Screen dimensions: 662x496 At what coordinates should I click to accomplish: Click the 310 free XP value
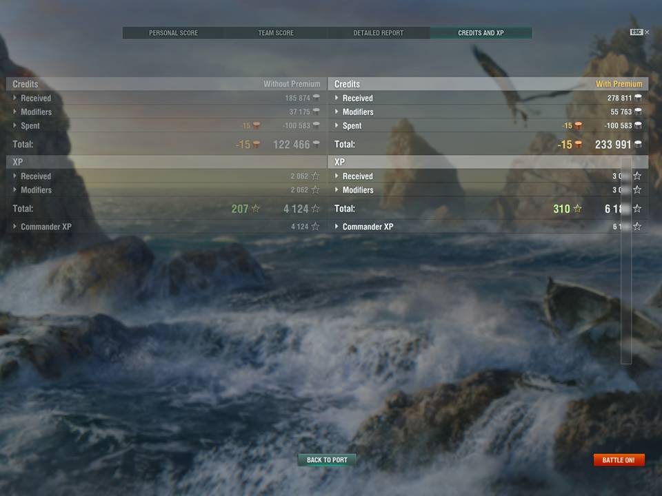point(561,209)
